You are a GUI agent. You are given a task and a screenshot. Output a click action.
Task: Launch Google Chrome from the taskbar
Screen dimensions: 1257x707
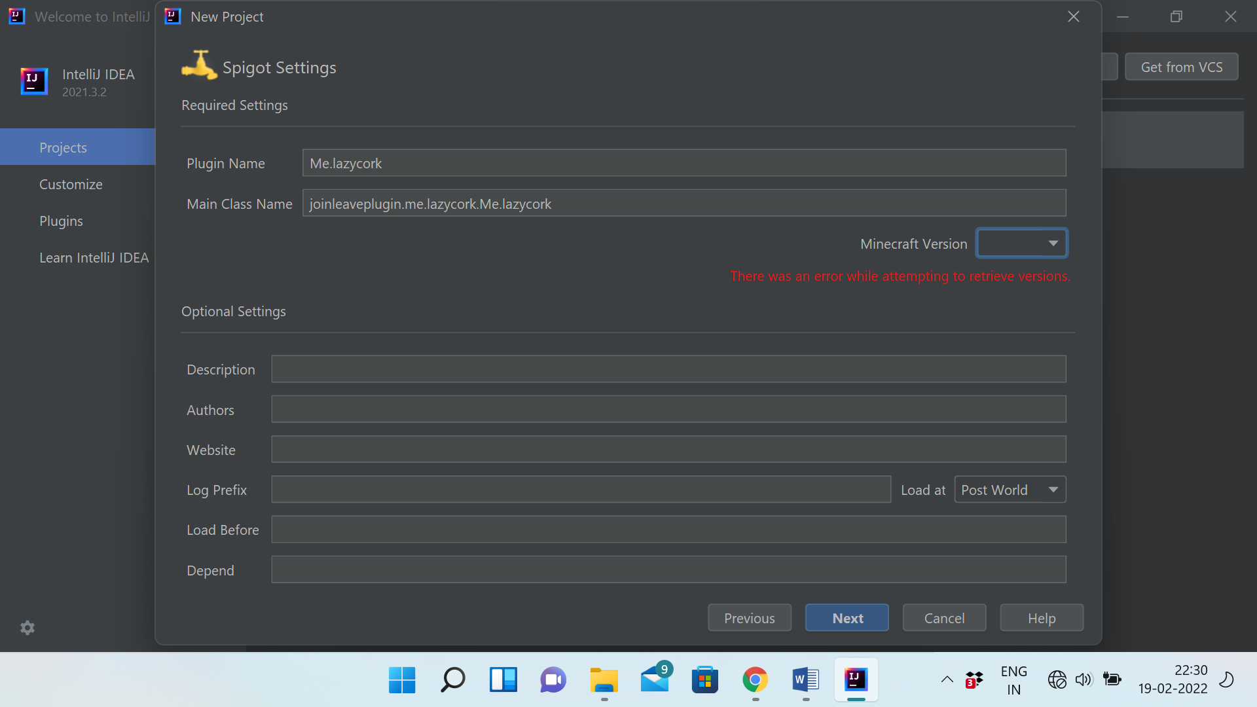[755, 680]
